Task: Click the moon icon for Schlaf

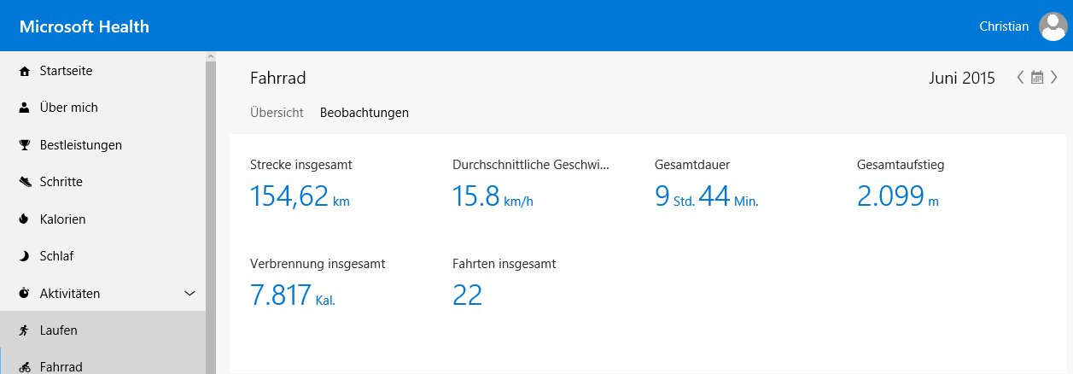Action: (x=25, y=256)
